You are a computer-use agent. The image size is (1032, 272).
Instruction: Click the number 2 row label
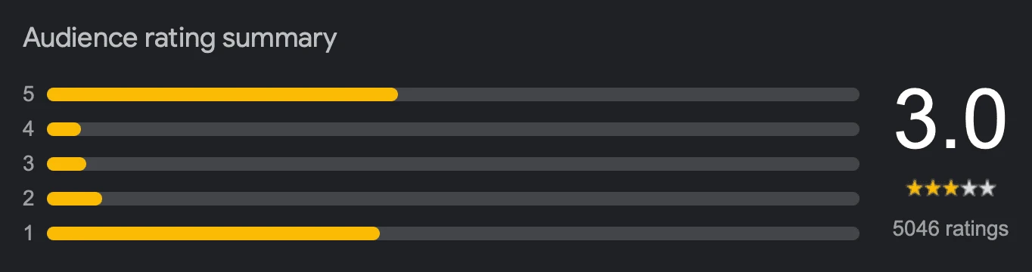click(29, 199)
